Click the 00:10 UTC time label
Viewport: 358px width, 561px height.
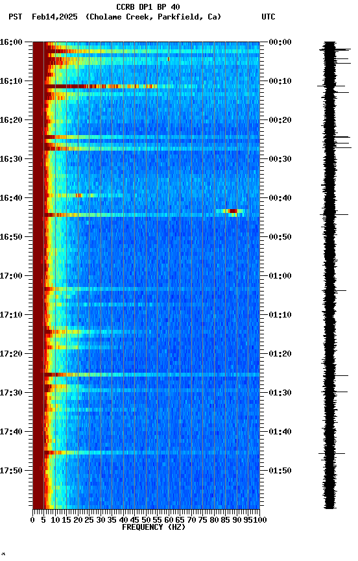coord(280,81)
